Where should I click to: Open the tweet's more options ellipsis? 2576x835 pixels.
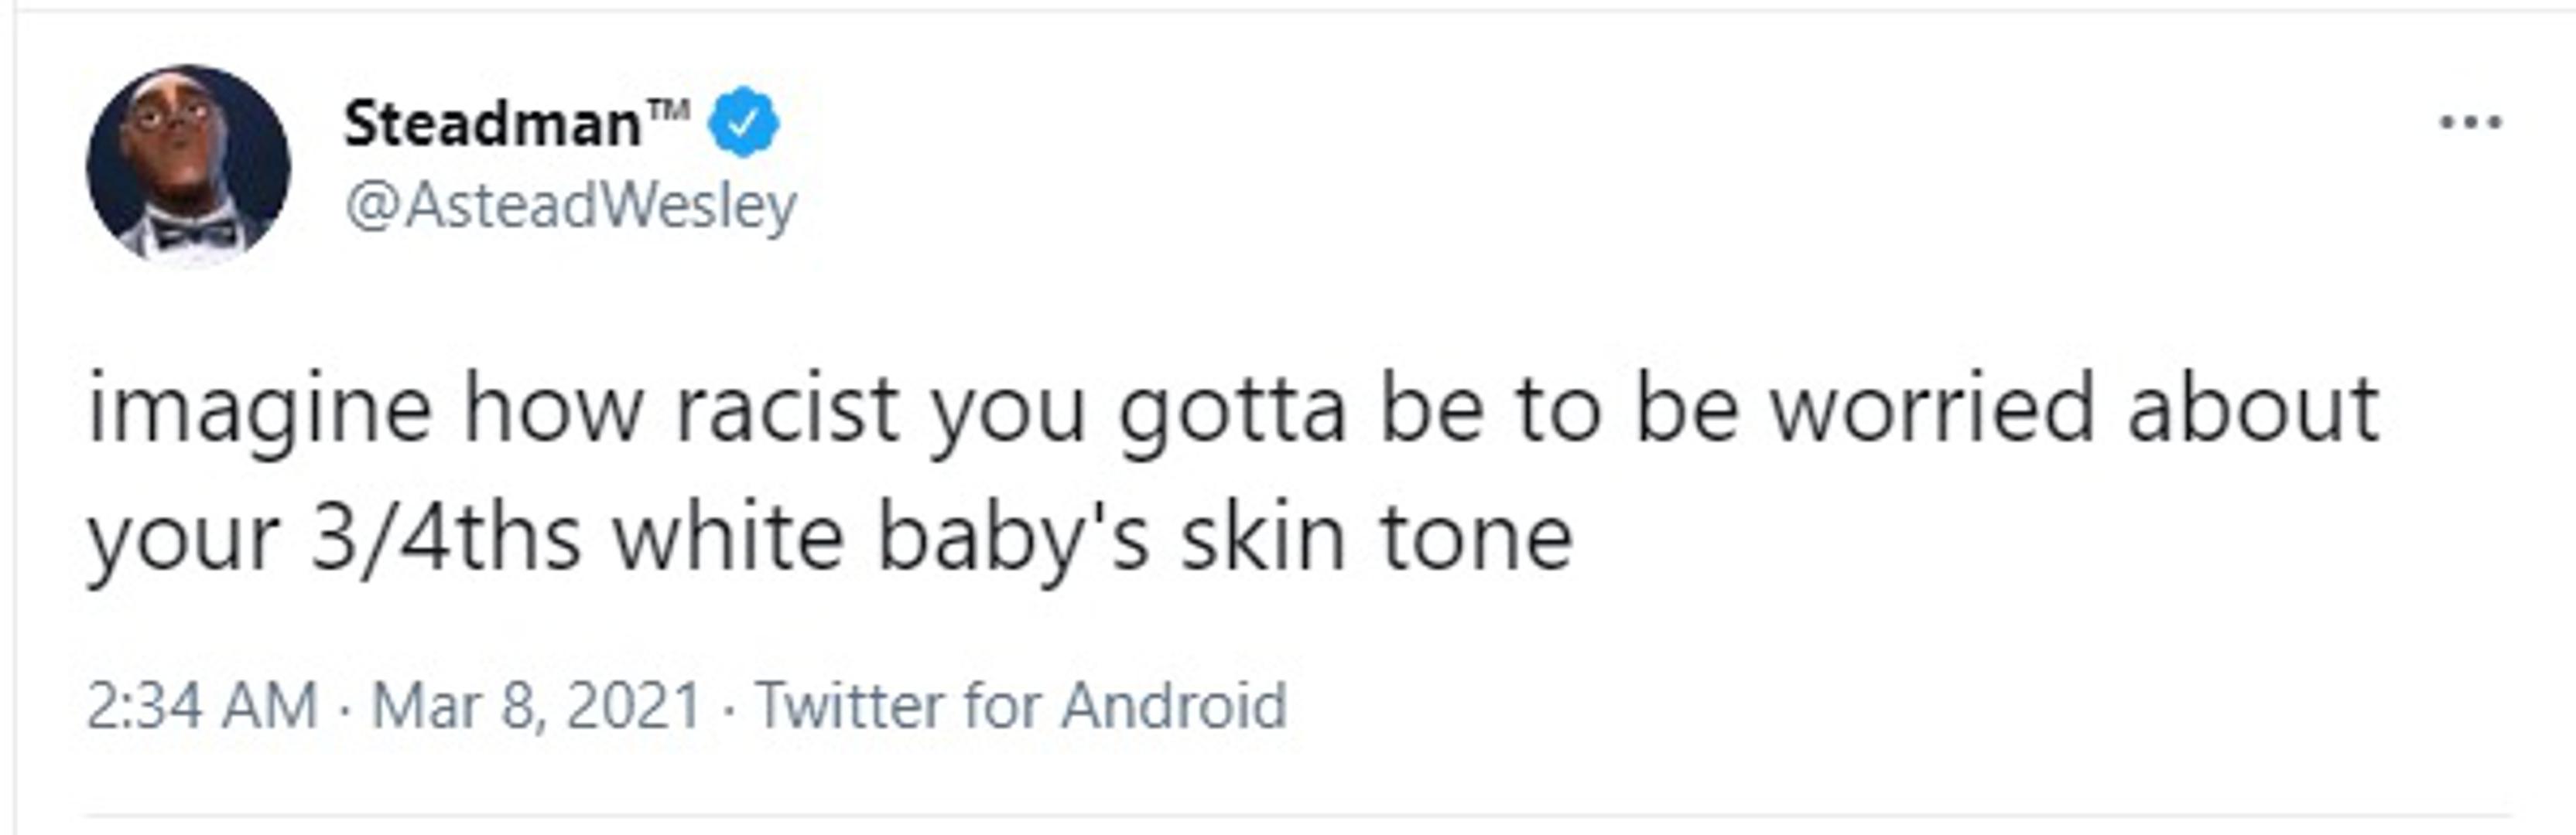2470,124
